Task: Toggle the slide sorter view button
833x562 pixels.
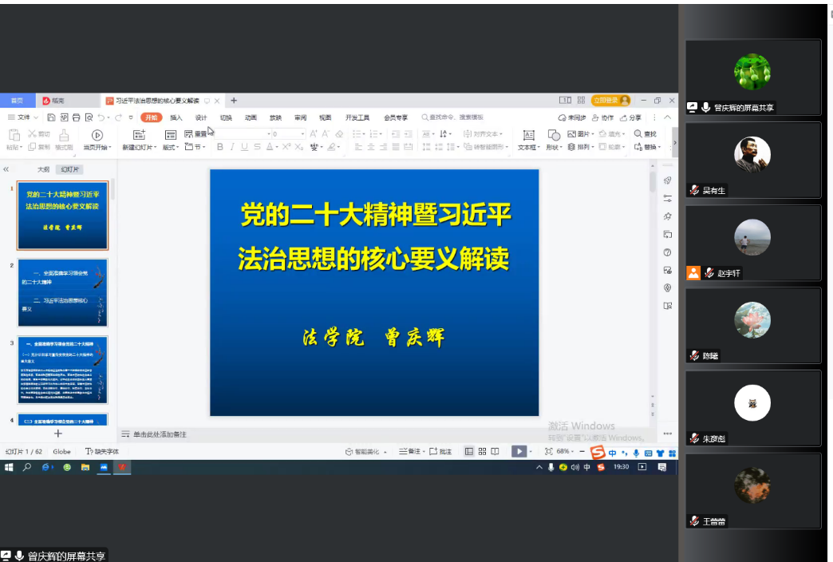Action: 482,451
